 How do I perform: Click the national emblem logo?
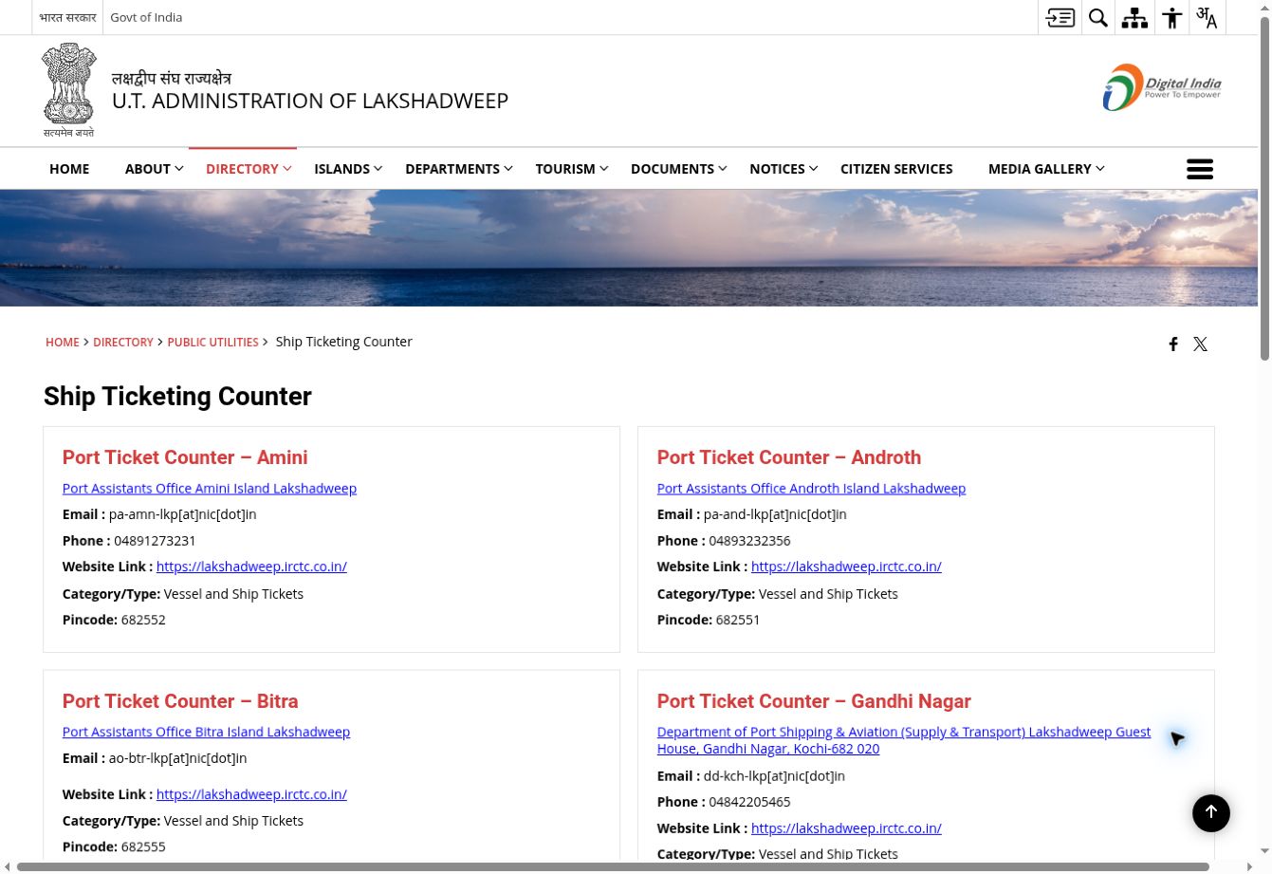click(x=69, y=90)
